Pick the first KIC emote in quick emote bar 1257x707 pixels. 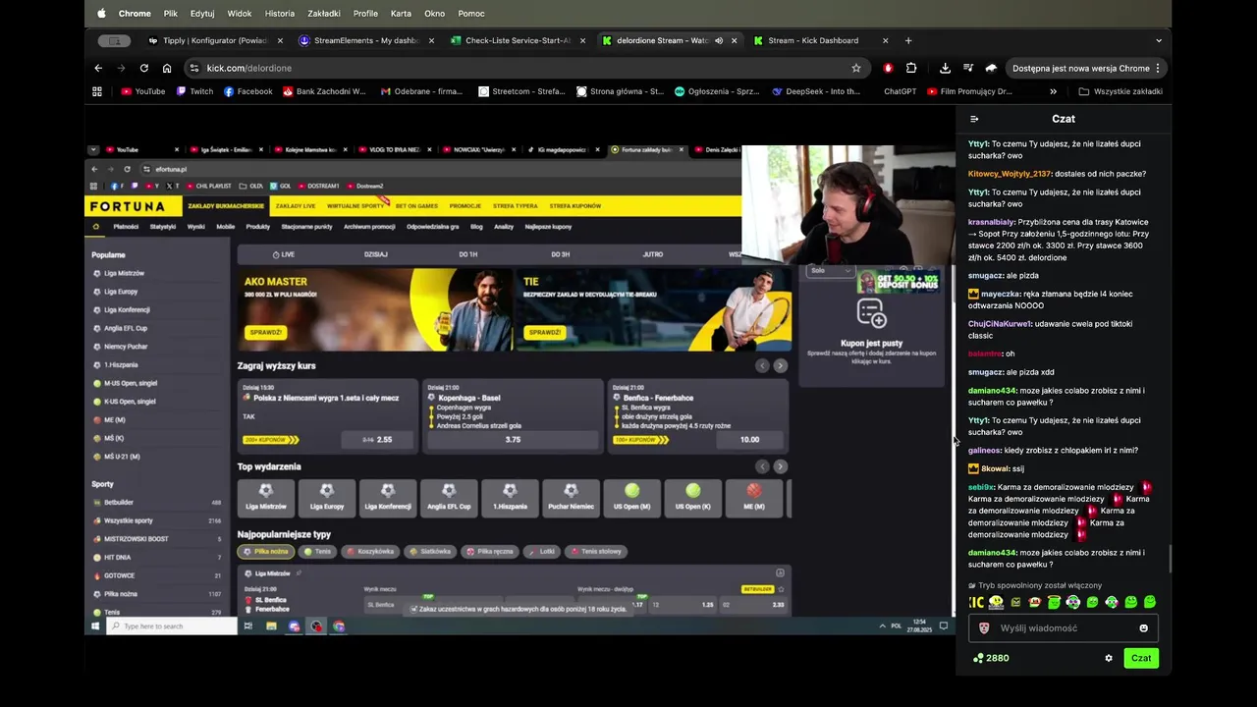976,602
